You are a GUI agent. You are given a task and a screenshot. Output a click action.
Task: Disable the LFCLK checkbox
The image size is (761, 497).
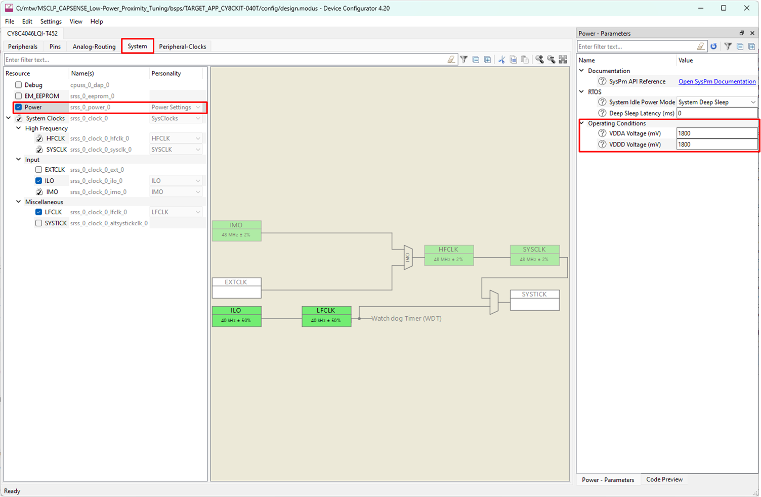click(39, 212)
